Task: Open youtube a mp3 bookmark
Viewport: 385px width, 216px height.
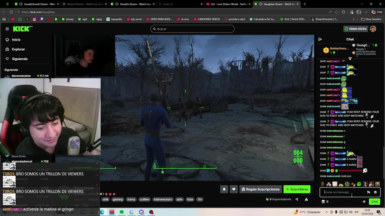Action: coord(234,19)
